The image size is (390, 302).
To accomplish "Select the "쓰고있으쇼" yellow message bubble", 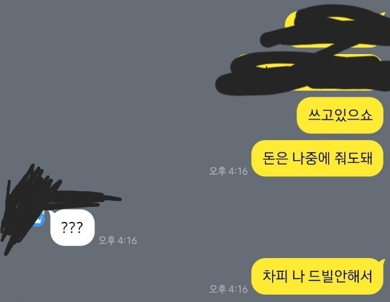I will [x=340, y=116].
